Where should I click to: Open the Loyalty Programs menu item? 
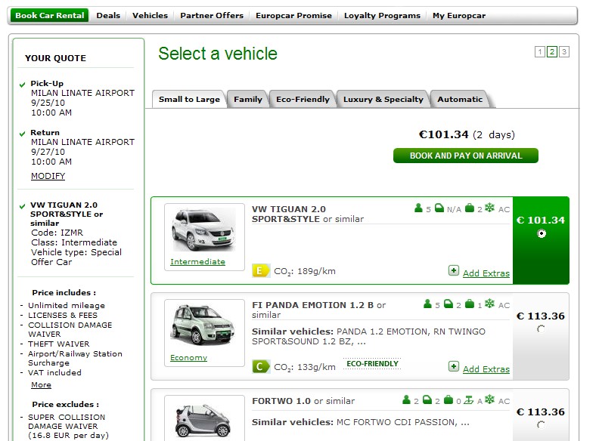tap(382, 15)
